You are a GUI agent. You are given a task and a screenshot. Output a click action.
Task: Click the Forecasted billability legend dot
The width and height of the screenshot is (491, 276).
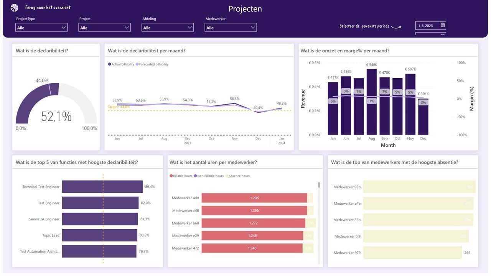(137, 64)
